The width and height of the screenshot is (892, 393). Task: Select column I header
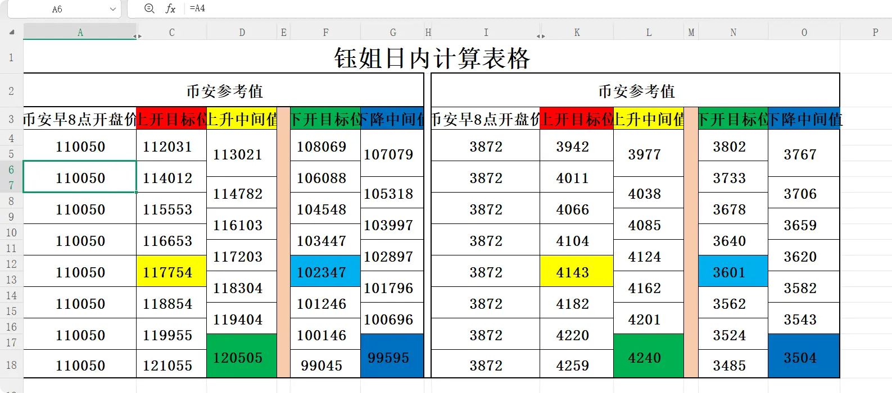pyautogui.click(x=486, y=33)
